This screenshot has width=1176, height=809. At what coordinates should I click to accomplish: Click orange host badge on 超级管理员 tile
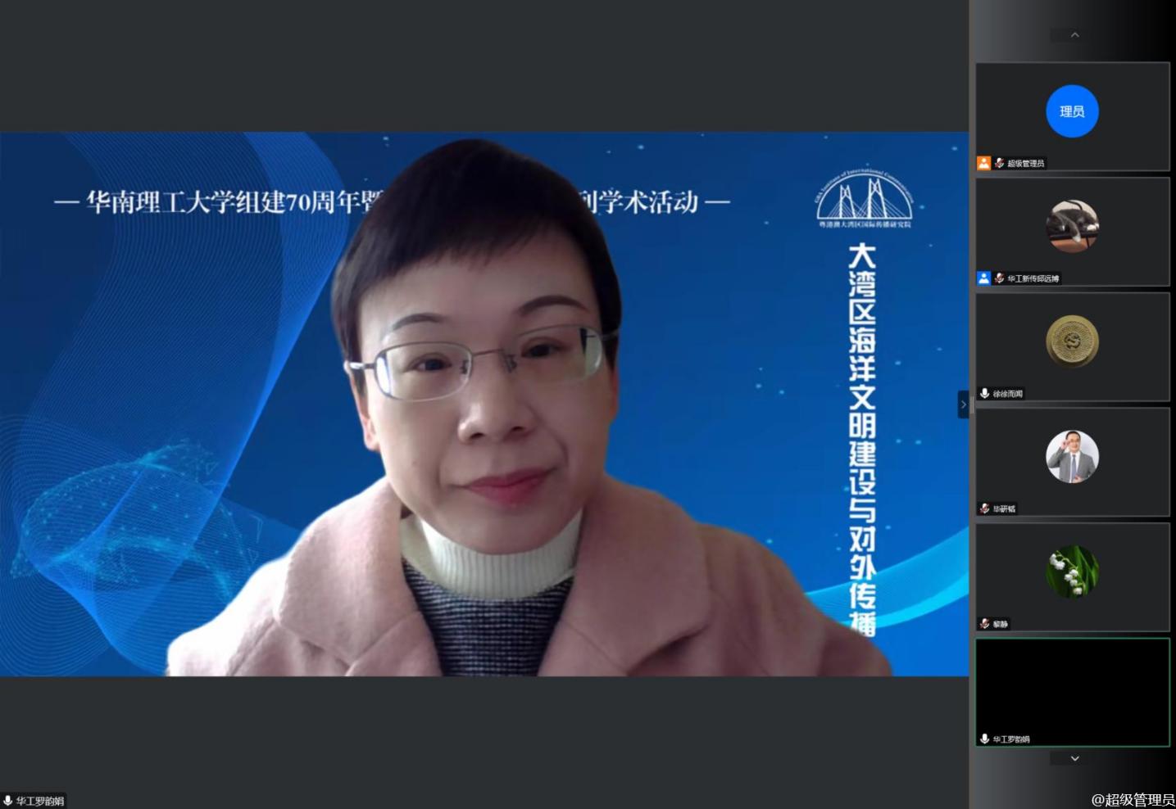(x=983, y=163)
